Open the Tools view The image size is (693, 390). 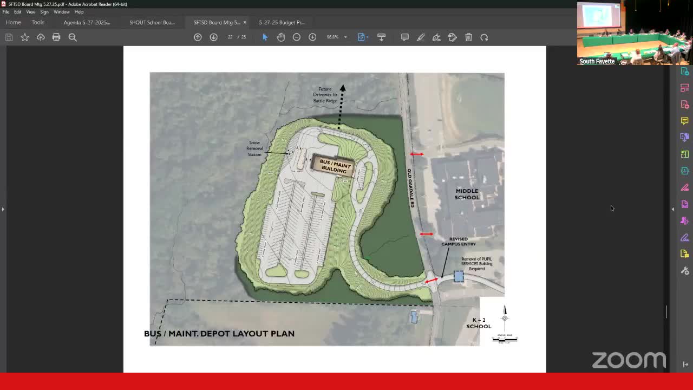click(x=38, y=22)
